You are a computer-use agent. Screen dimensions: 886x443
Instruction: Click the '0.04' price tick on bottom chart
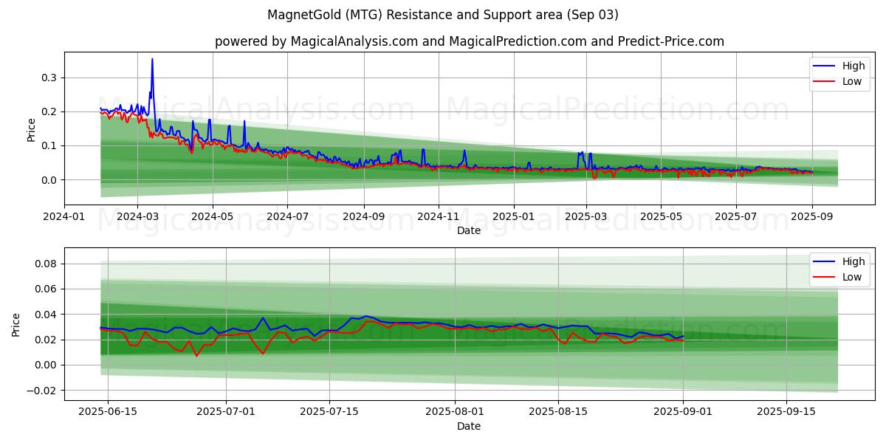(46, 315)
